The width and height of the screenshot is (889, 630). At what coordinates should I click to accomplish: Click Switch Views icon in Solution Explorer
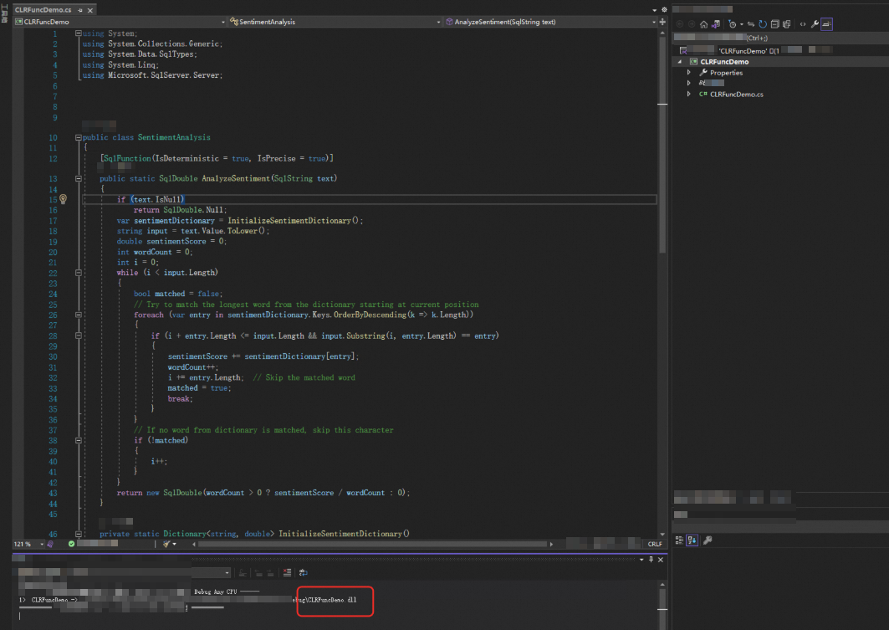[x=716, y=23]
